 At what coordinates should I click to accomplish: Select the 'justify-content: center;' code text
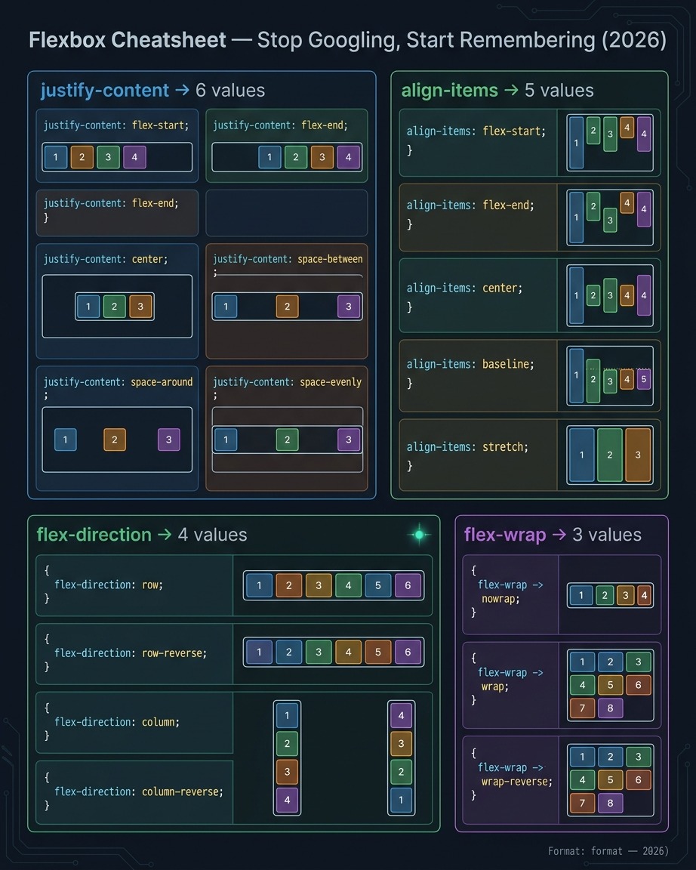click(x=106, y=259)
